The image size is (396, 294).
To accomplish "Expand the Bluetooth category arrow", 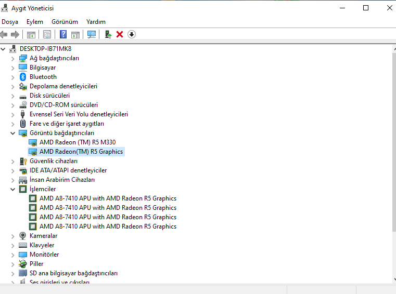I will pos(12,77).
